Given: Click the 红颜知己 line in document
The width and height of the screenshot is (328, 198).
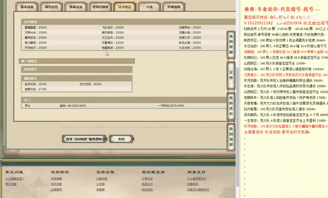Looking at the screenshot, I should click(x=286, y=57).
